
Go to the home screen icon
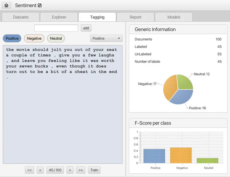tap(6, 5)
